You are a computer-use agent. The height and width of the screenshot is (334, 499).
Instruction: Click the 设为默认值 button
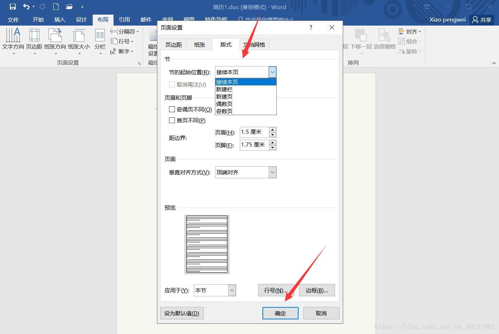pyautogui.click(x=182, y=313)
